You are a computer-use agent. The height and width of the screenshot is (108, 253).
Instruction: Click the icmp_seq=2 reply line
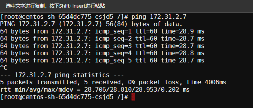click(x=102, y=39)
